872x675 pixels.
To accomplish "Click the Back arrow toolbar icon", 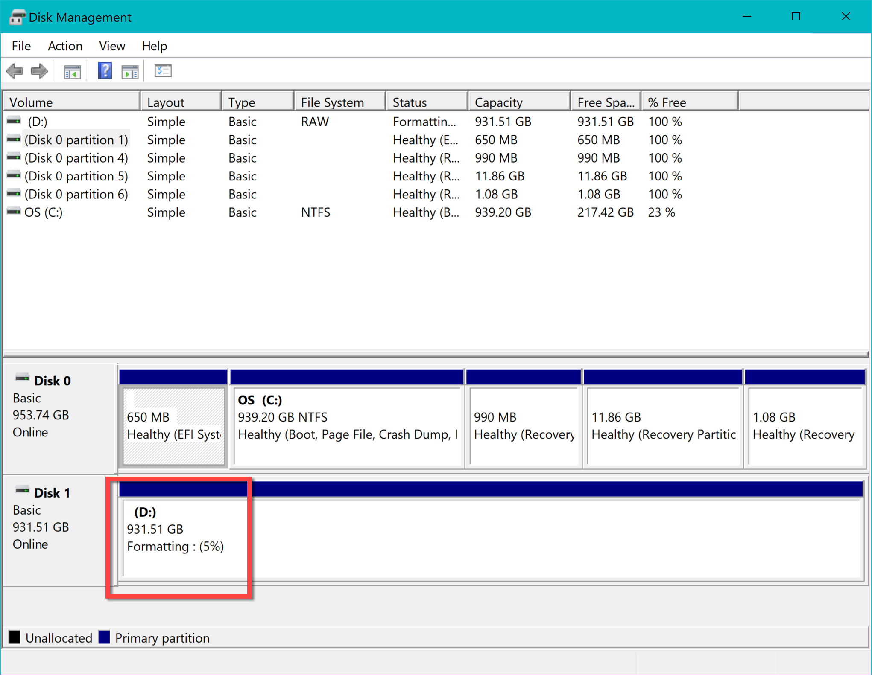I will pos(15,71).
